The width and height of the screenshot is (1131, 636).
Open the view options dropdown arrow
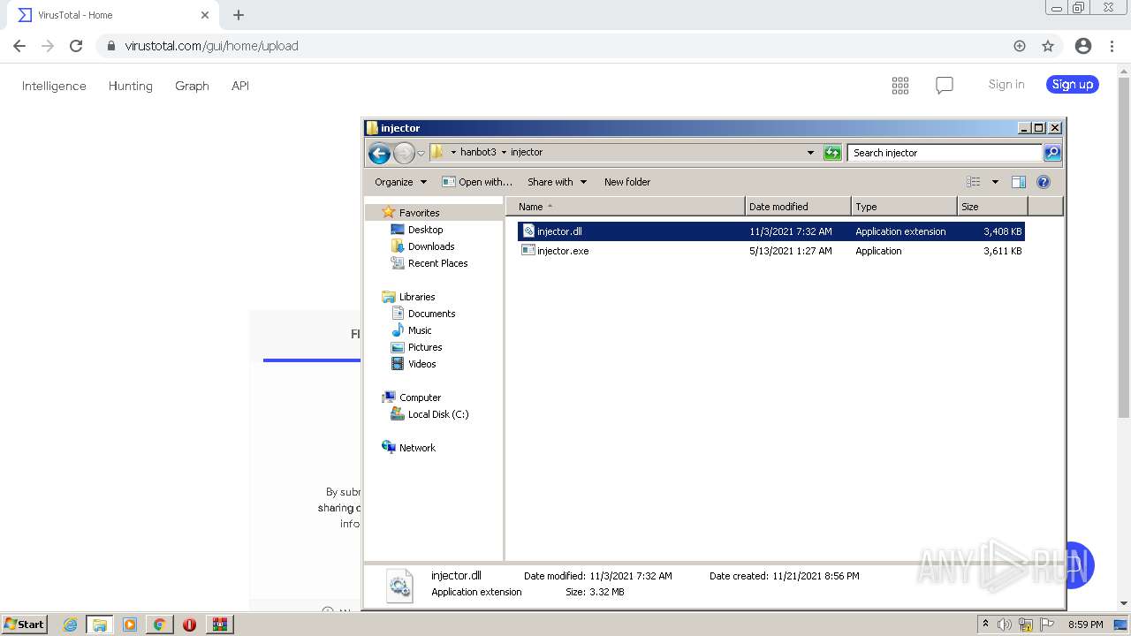(x=995, y=182)
